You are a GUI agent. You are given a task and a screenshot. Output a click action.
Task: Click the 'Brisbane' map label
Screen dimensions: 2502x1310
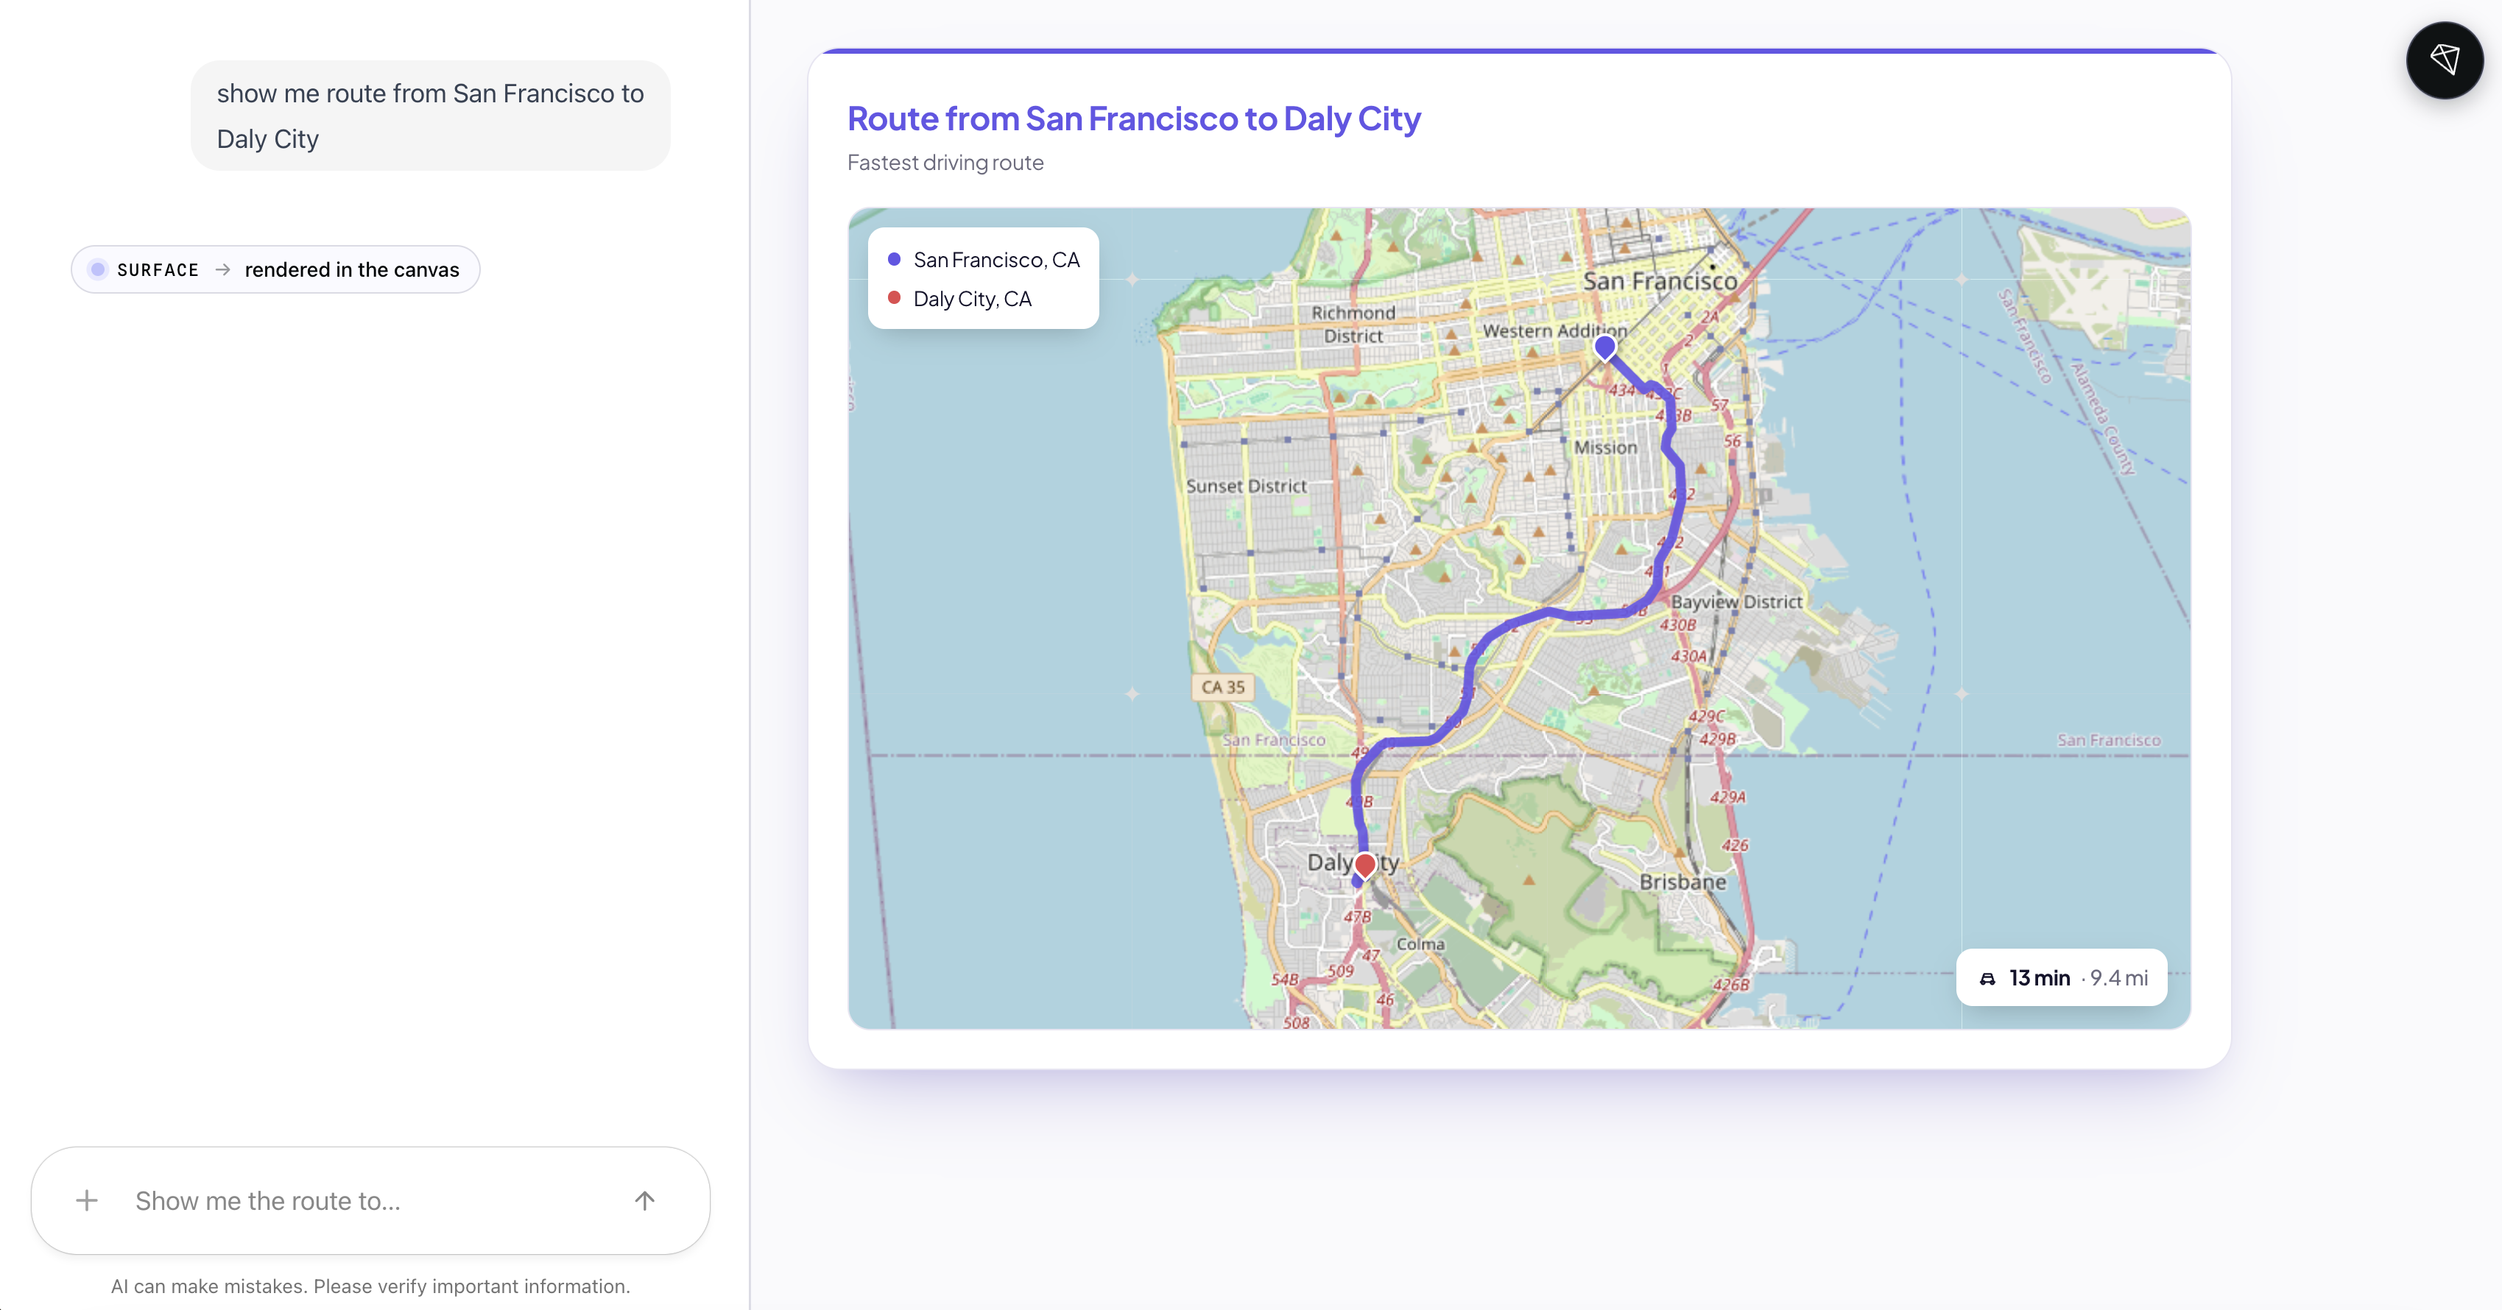click(x=1682, y=882)
